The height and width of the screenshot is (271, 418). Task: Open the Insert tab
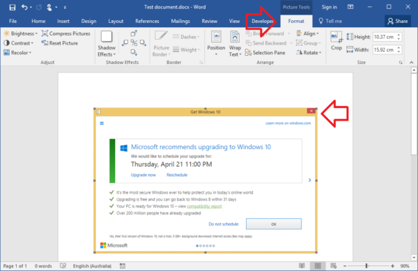(63, 21)
